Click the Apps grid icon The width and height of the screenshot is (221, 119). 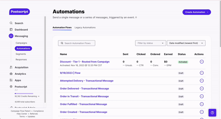click(x=11, y=80)
